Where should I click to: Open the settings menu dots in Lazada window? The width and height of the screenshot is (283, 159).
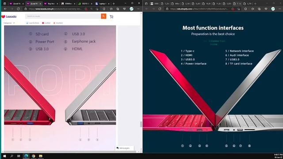[x=138, y=9]
